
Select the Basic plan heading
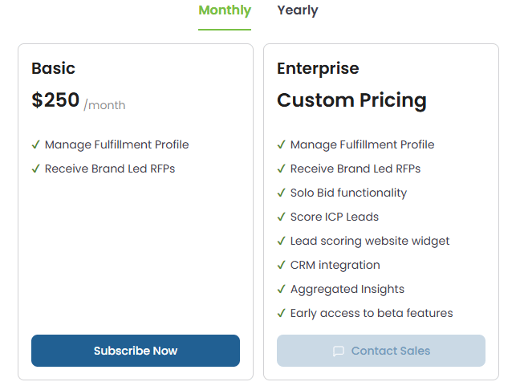click(x=53, y=69)
